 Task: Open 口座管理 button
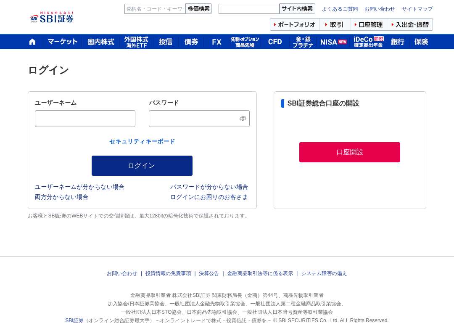click(369, 25)
